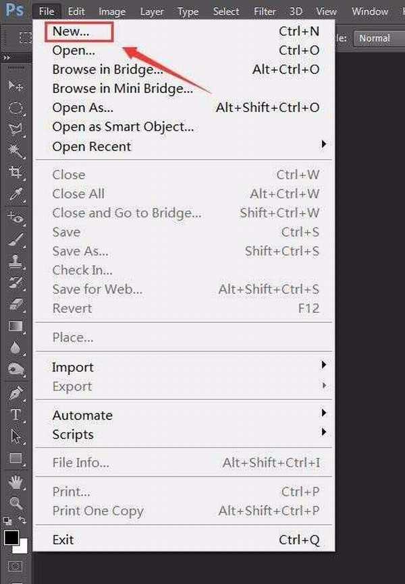
Task: Select the Polygonal Lasso tool
Action: tap(15, 129)
